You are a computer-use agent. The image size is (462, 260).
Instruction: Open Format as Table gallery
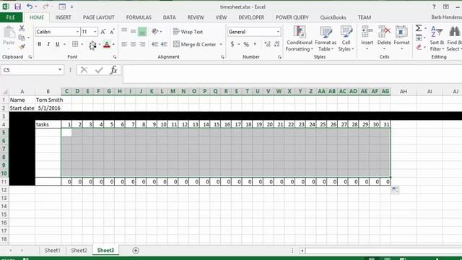click(326, 38)
